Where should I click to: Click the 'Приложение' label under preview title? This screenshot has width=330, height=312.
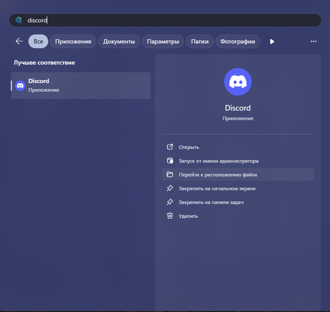click(x=238, y=118)
